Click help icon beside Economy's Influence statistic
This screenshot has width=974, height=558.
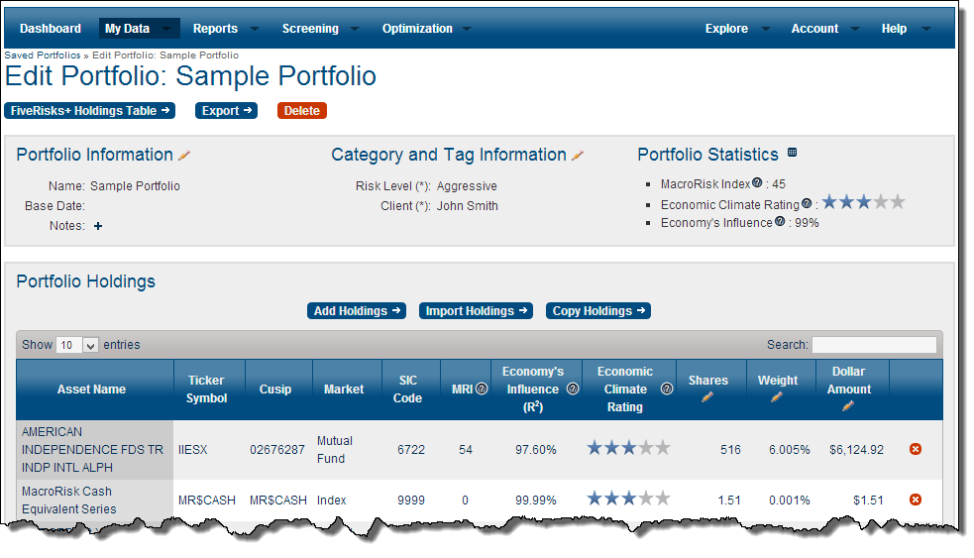pos(780,222)
